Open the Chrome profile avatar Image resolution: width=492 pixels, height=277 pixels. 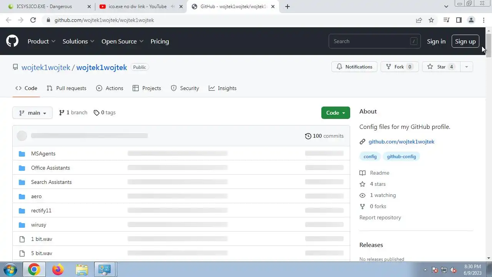[x=471, y=20]
